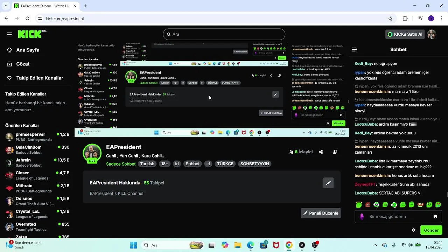
Task: Open the Windows Start menu
Action: tap(133, 245)
